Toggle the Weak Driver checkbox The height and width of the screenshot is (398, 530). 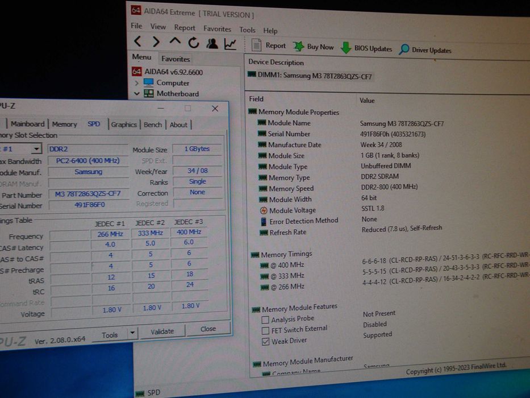click(266, 342)
